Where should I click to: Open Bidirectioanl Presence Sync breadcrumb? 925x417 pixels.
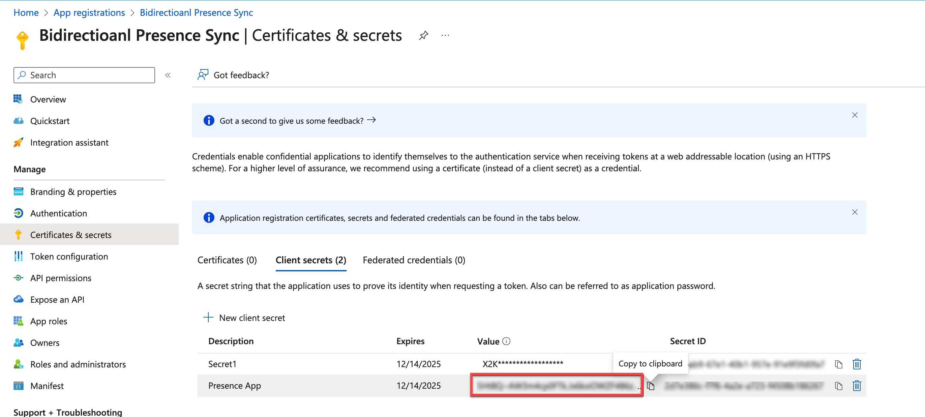[197, 12]
